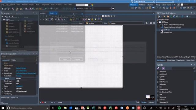The width and height of the screenshot is (196, 110).
Task: Select ProjectGroup1 in Projects tree
Action: click(x=164, y=20)
